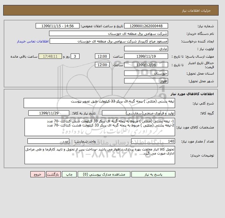Select the شماره نیاز number field
Screen dimensions: 225x218
coord(146,26)
